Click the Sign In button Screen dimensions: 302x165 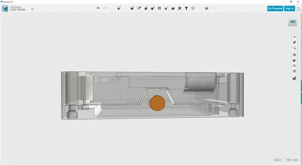(290, 8)
